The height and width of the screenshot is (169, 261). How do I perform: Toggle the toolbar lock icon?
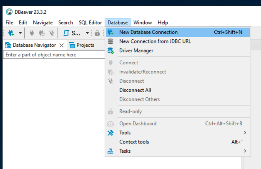(x=97, y=33)
